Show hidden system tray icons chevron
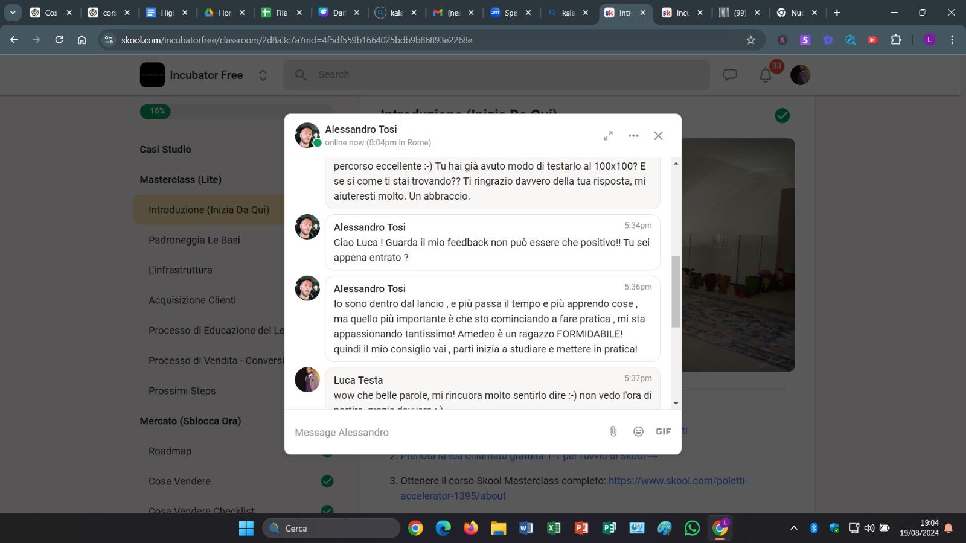 (794, 528)
